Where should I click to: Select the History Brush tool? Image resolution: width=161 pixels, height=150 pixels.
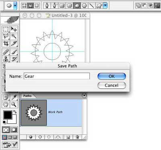tap(14, 59)
